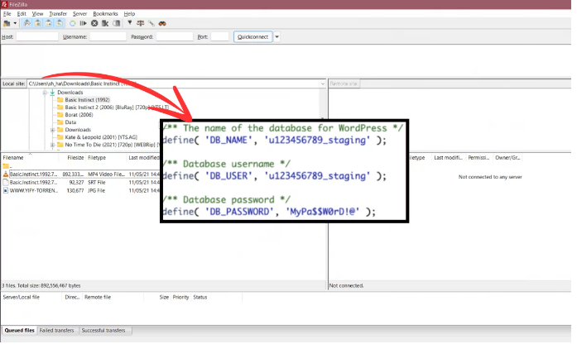This screenshot has width=577, height=349.
Task: Cancel current operation with the X icon
Action: (x=94, y=23)
